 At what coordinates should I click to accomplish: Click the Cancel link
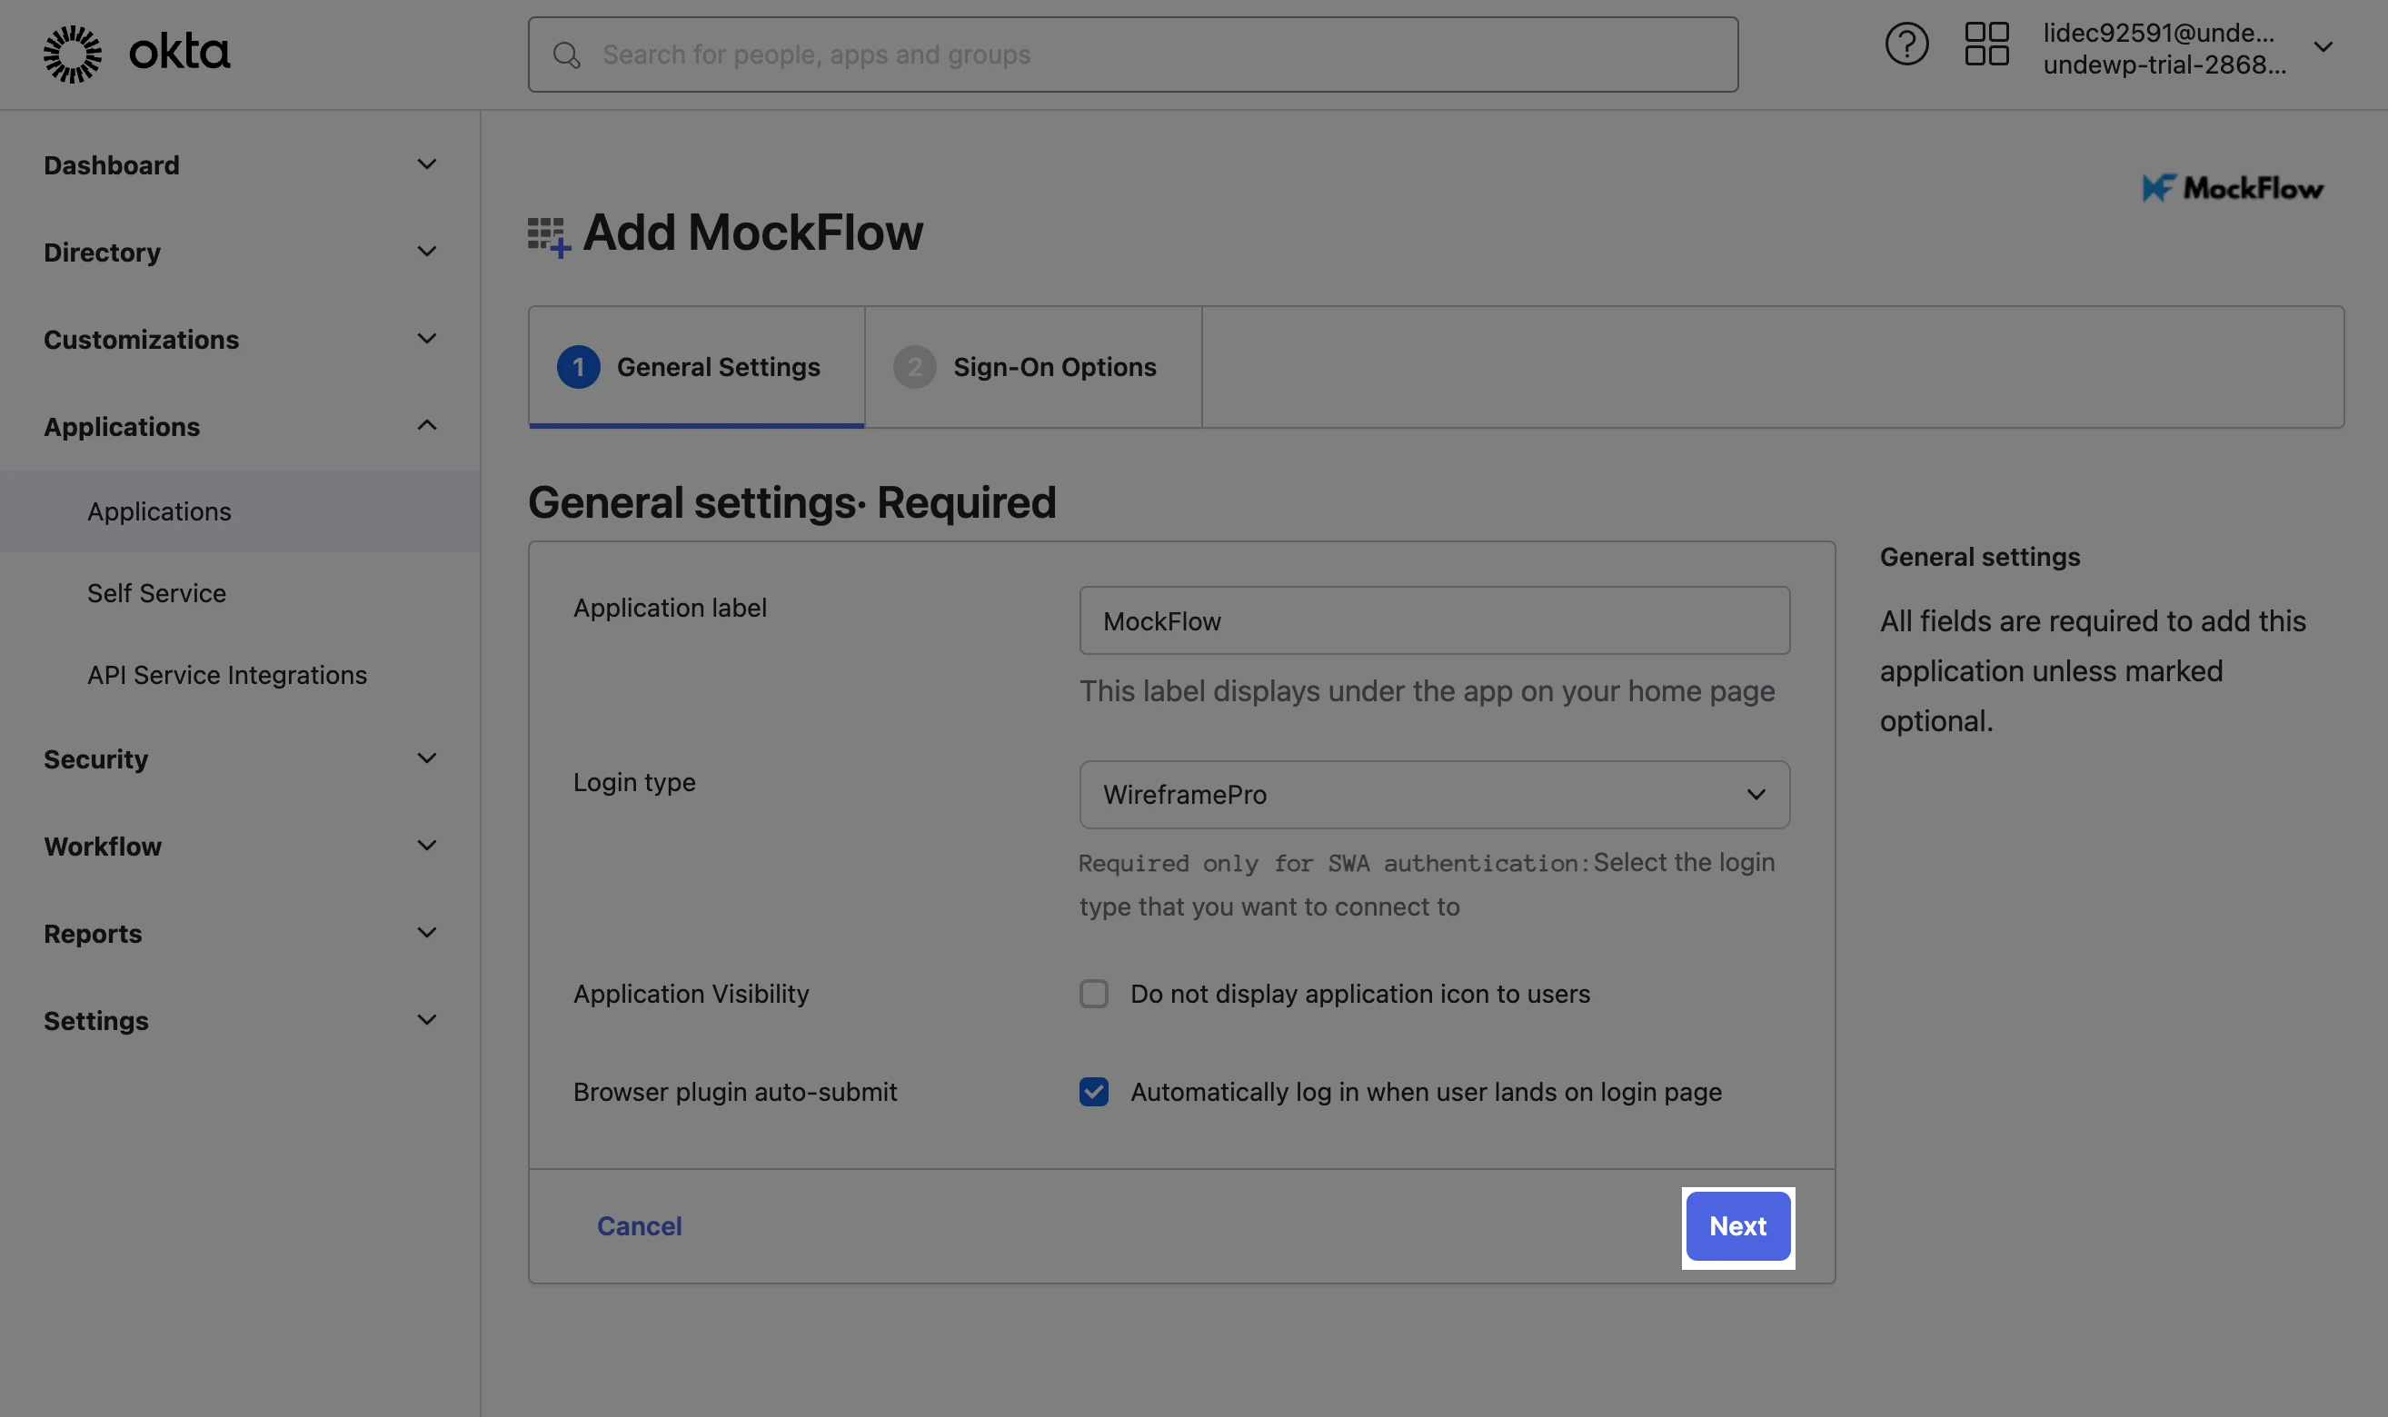[x=639, y=1226]
